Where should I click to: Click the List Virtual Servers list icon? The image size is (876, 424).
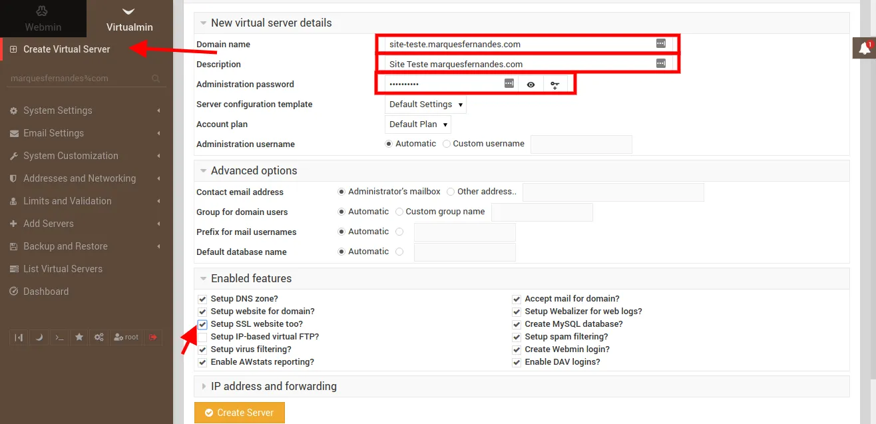13,269
